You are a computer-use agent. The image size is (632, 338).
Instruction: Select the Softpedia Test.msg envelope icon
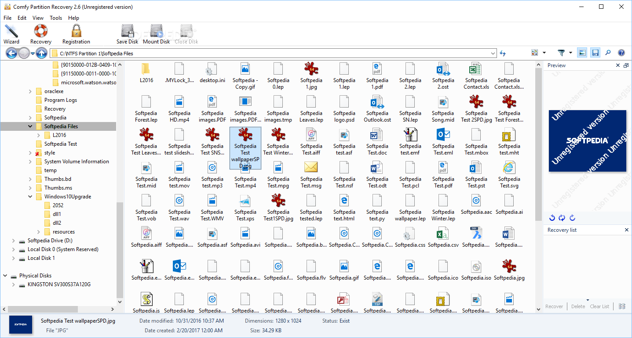(x=311, y=167)
